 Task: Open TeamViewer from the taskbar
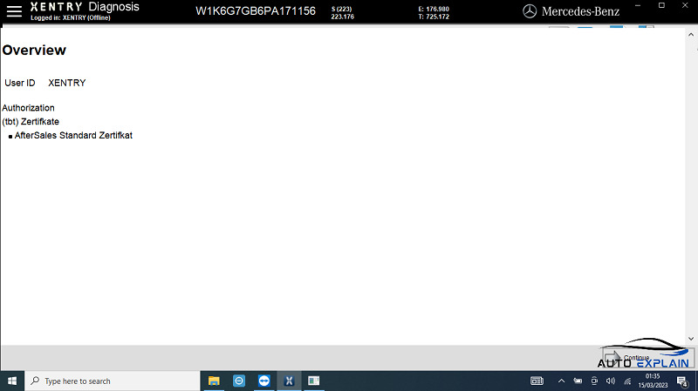264,381
